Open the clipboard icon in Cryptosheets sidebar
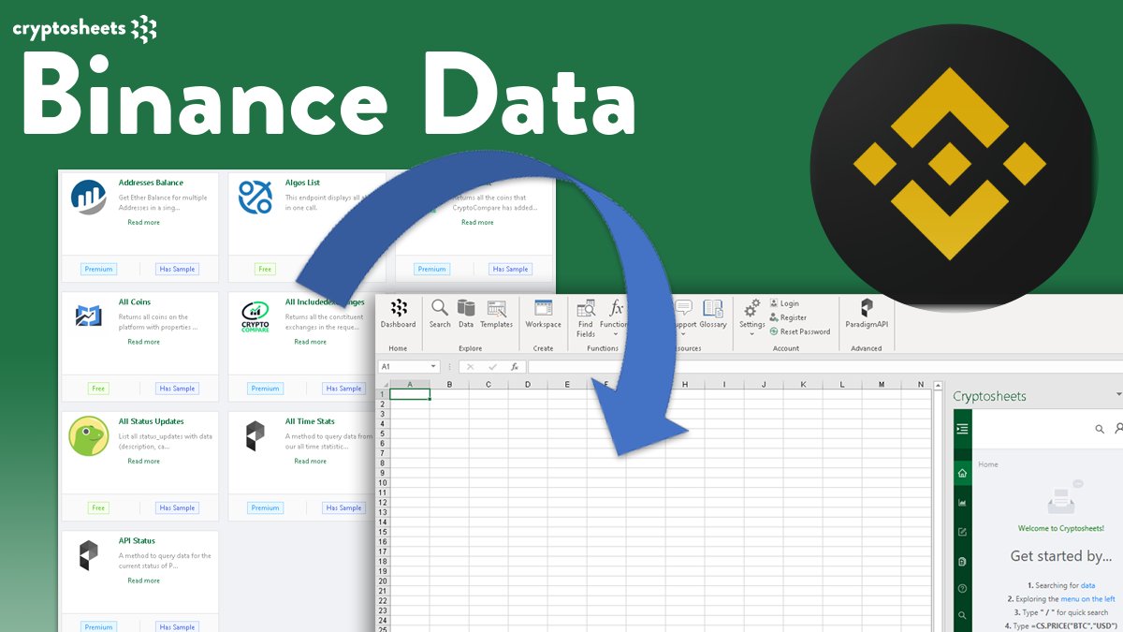The height and width of the screenshot is (632, 1123). coord(963,561)
